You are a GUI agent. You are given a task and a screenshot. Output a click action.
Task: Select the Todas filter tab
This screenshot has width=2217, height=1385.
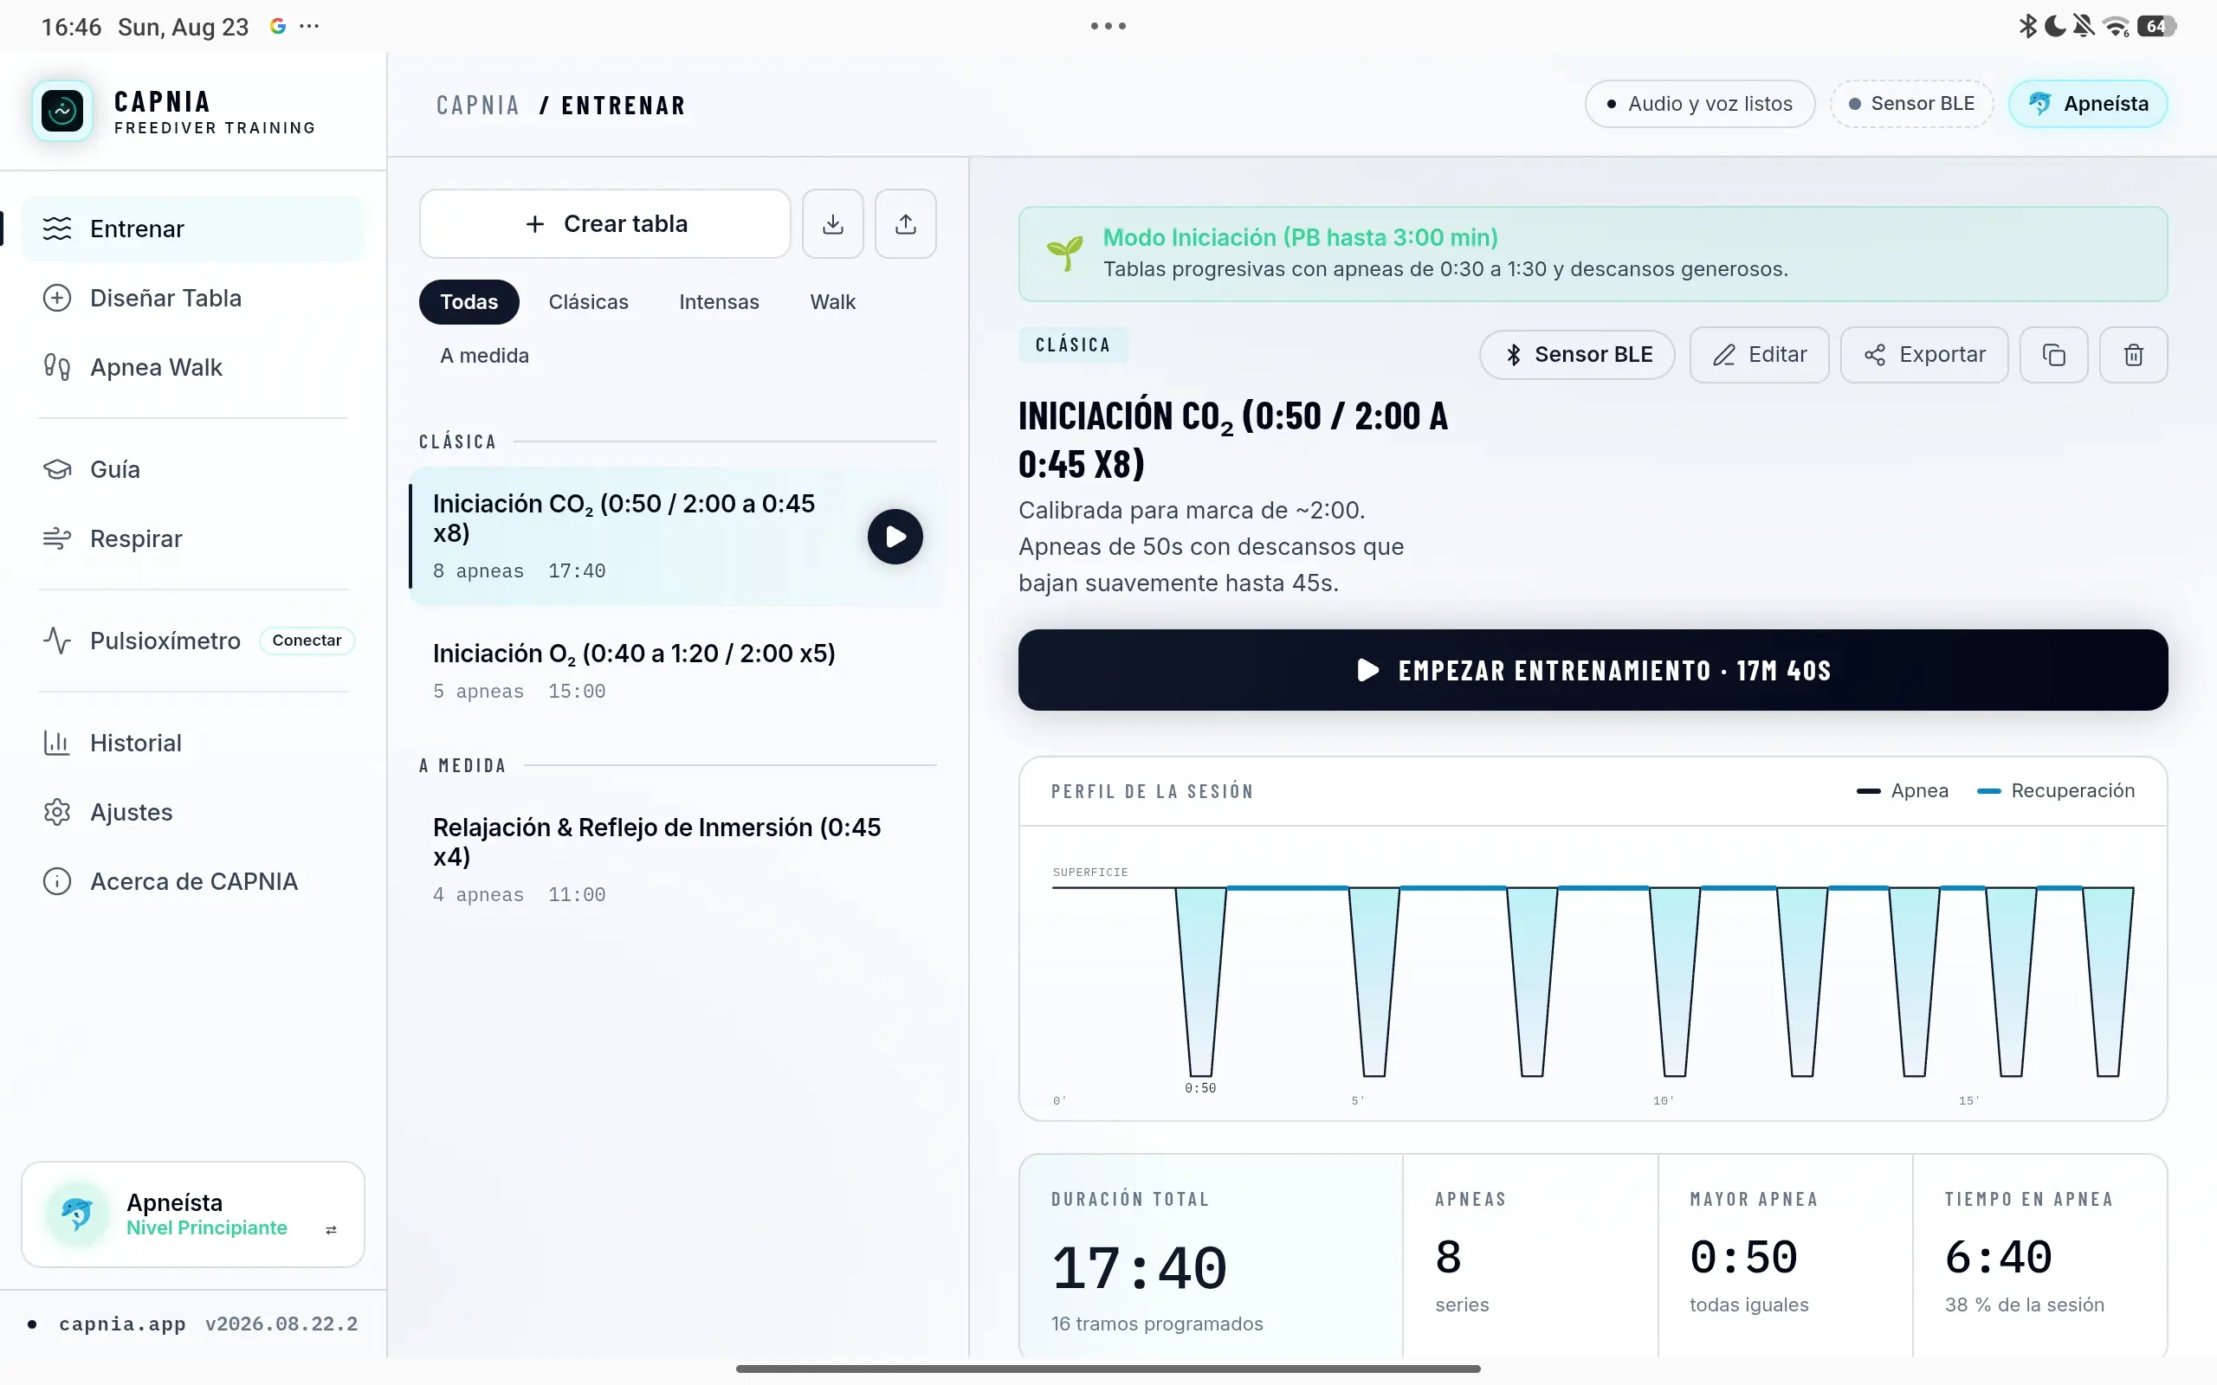click(x=469, y=301)
